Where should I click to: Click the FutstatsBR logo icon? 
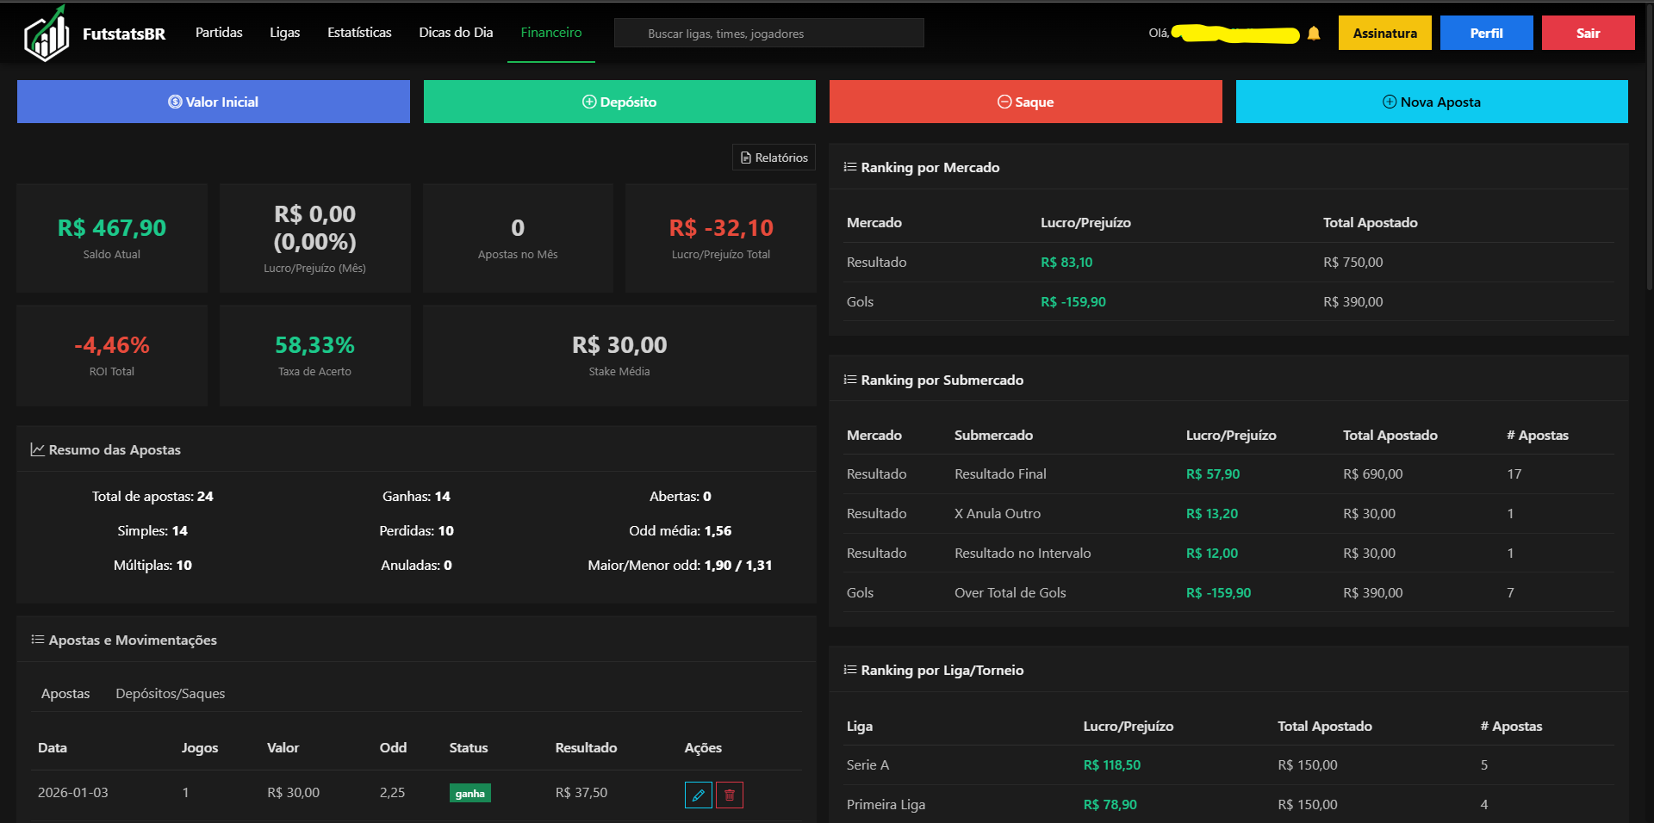(47, 34)
